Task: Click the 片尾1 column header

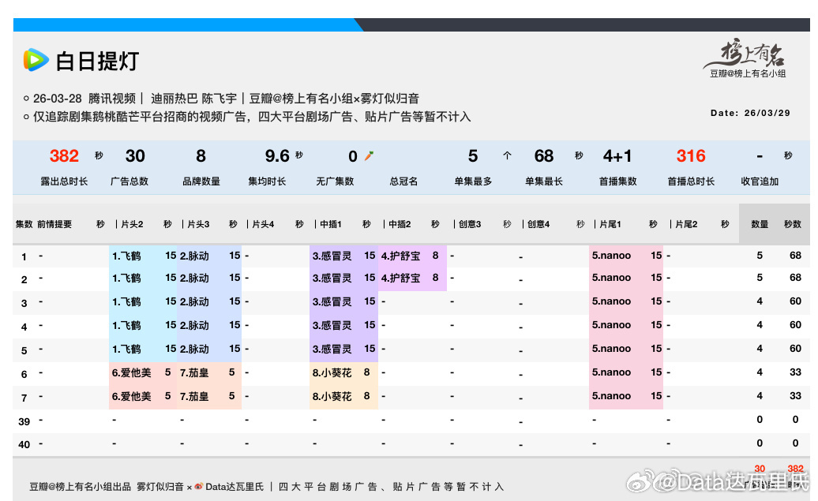Action: coord(610,224)
